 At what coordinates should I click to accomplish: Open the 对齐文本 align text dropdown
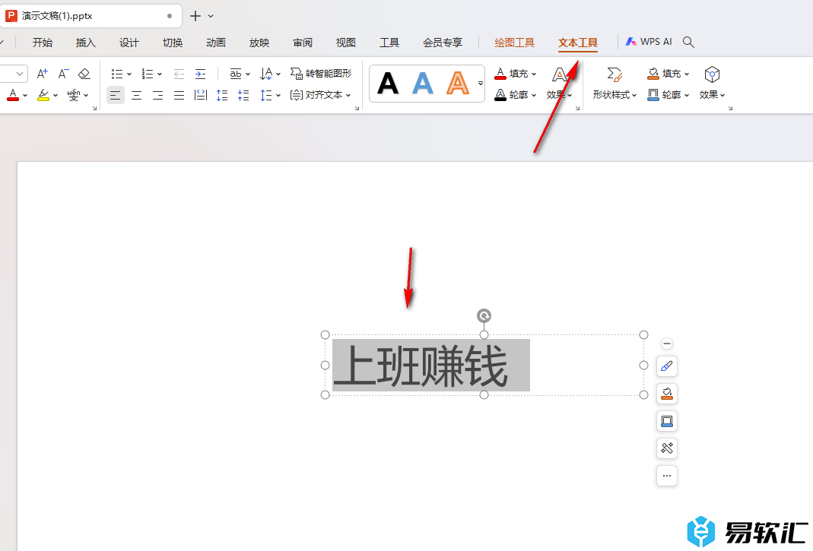[321, 95]
